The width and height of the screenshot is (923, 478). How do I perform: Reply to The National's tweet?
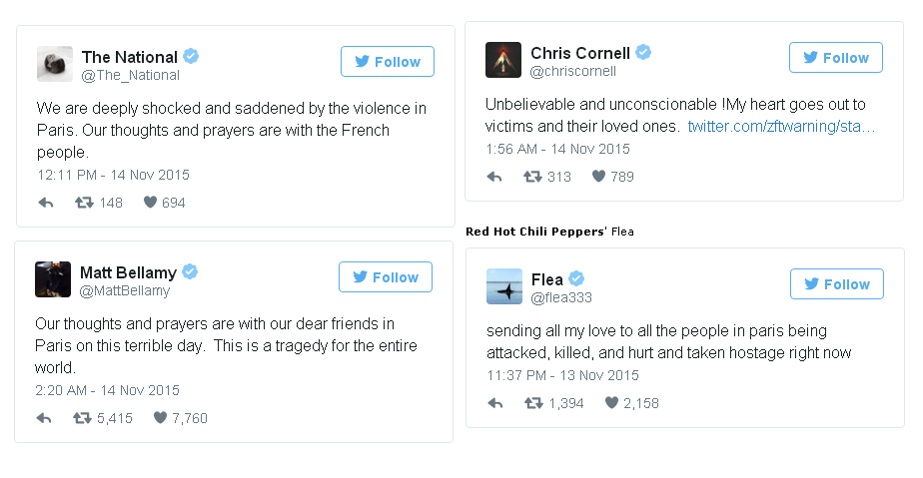46,203
